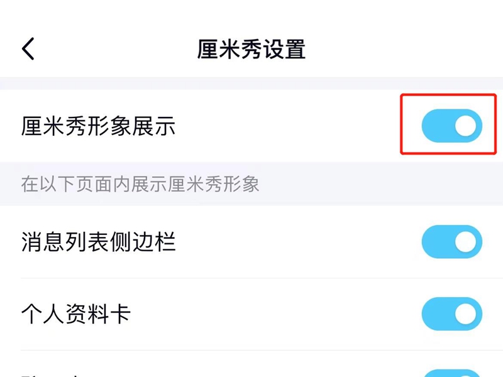Hit the white knob of 个人资料卡 switch
The image size is (503, 377).
click(x=466, y=314)
